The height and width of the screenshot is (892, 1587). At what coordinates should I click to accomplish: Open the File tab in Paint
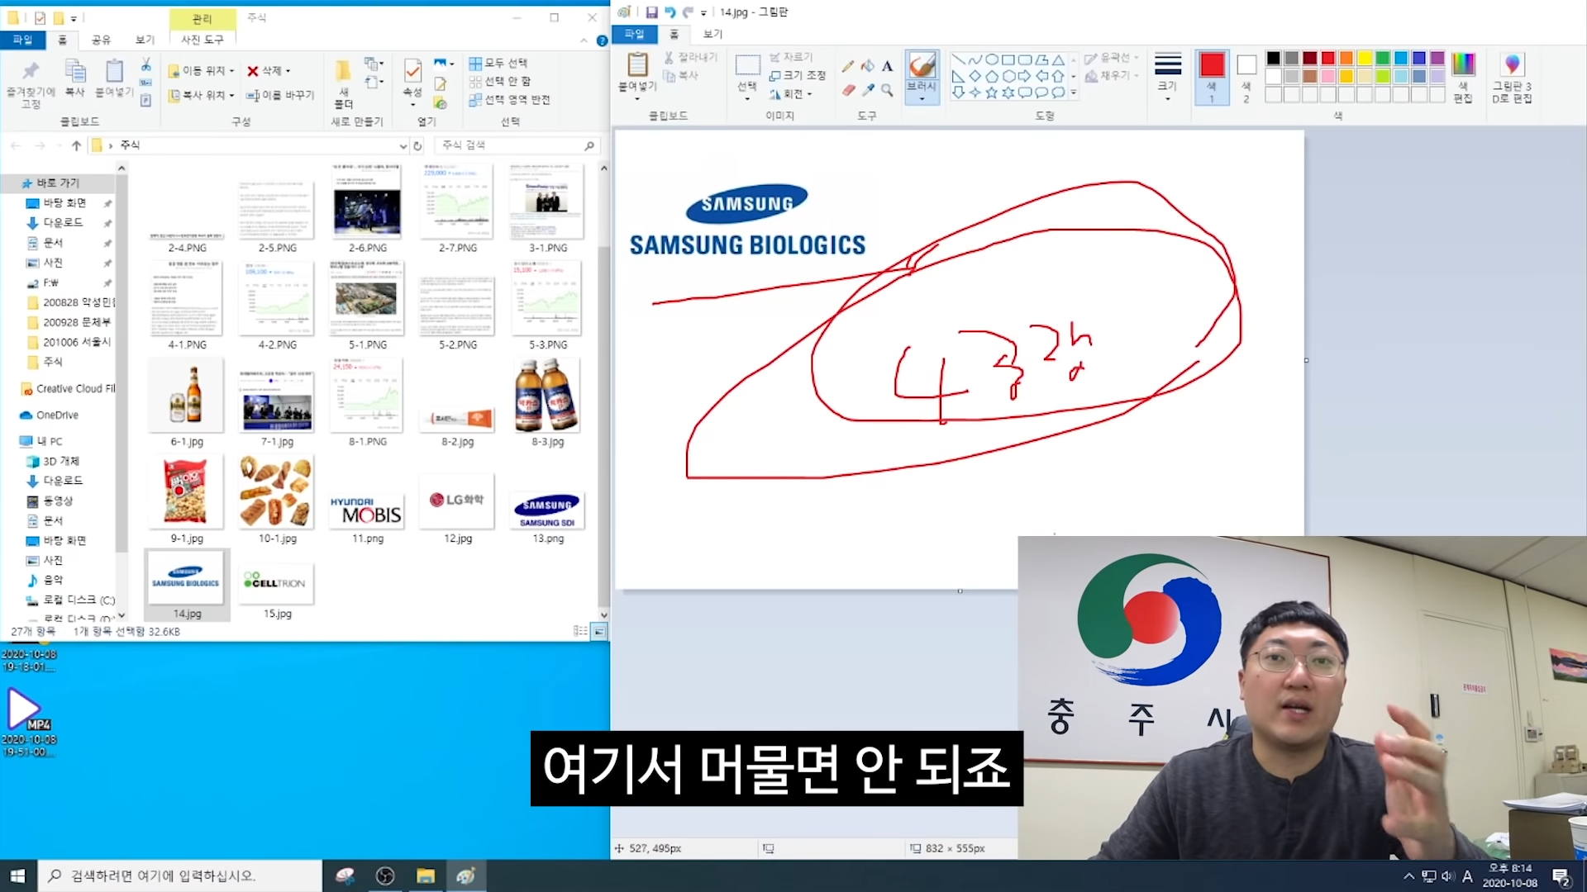pyautogui.click(x=634, y=34)
